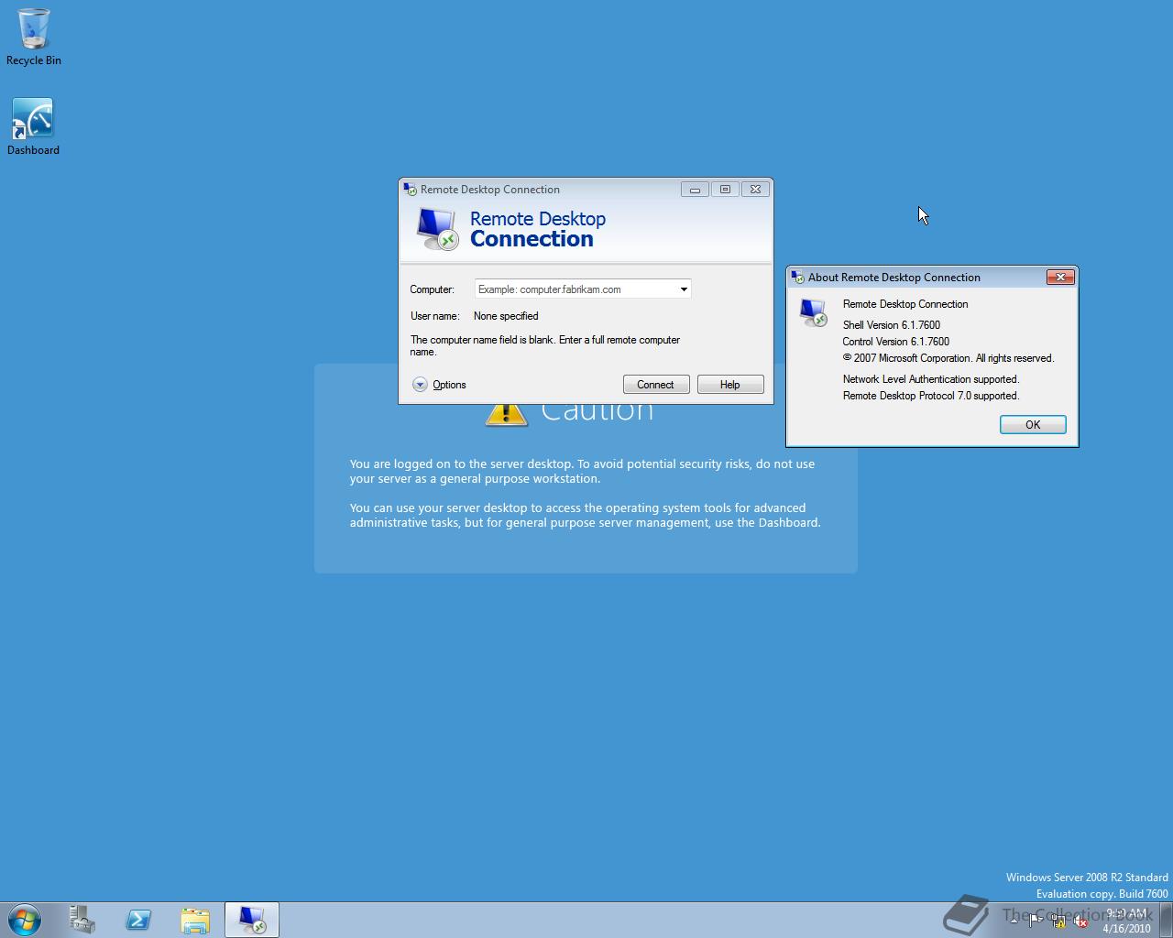Open the taskbar clock and date
Screen dimensions: 1173x938
(x=1126, y=921)
